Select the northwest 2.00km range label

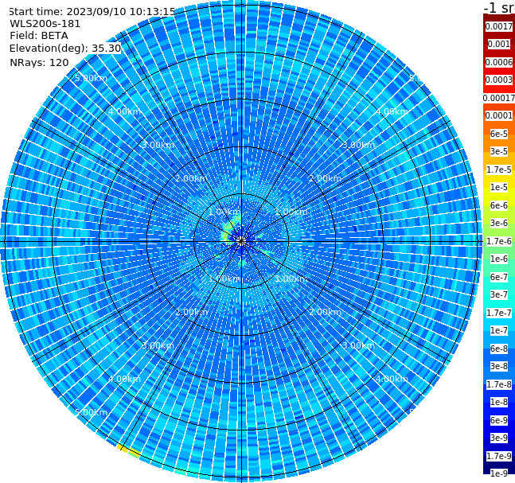[192, 178]
